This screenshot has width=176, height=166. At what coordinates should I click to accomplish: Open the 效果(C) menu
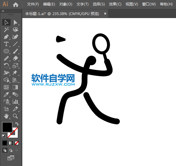coord(115,5)
